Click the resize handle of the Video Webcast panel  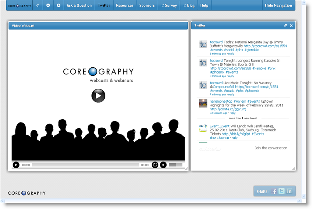coord(186,169)
